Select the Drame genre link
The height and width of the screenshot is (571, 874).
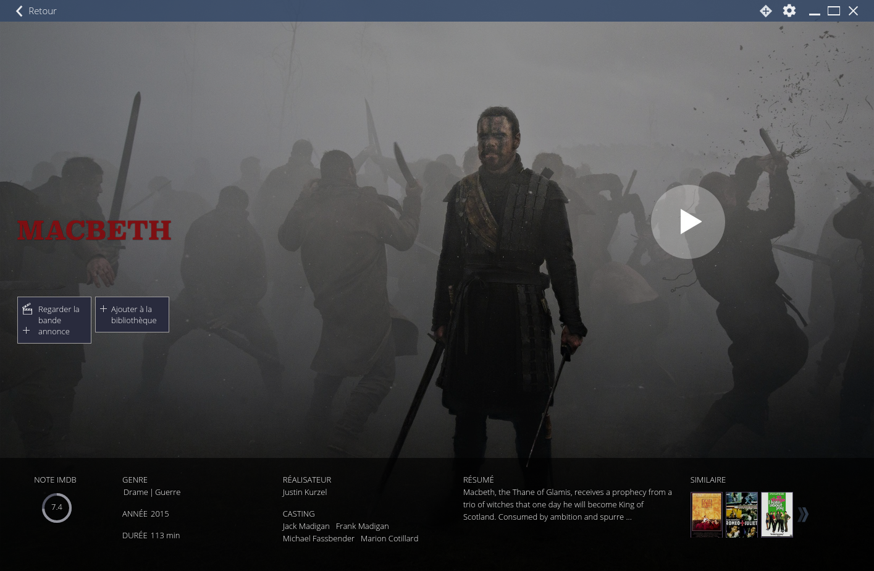point(135,493)
